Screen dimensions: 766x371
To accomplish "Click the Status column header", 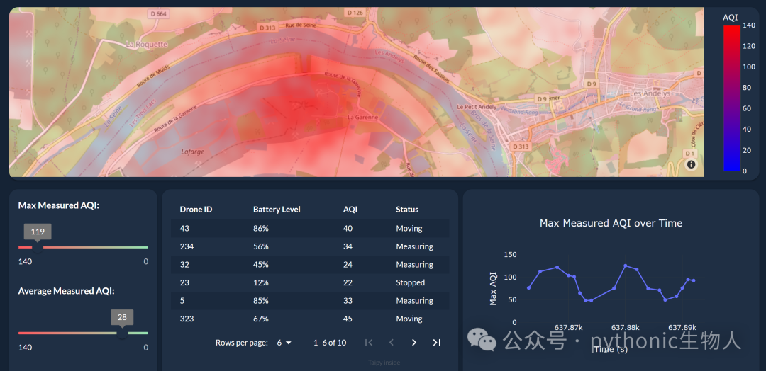I will click(x=407, y=210).
